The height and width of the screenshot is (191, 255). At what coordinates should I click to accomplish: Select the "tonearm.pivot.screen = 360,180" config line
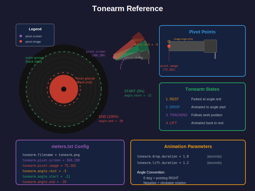(x=51, y=160)
